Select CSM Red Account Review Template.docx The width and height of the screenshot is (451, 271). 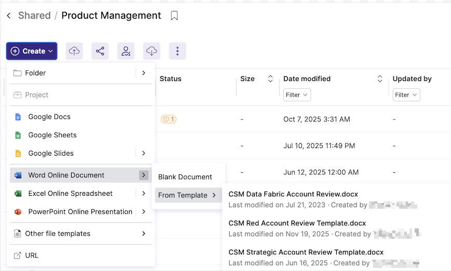(x=297, y=223)
